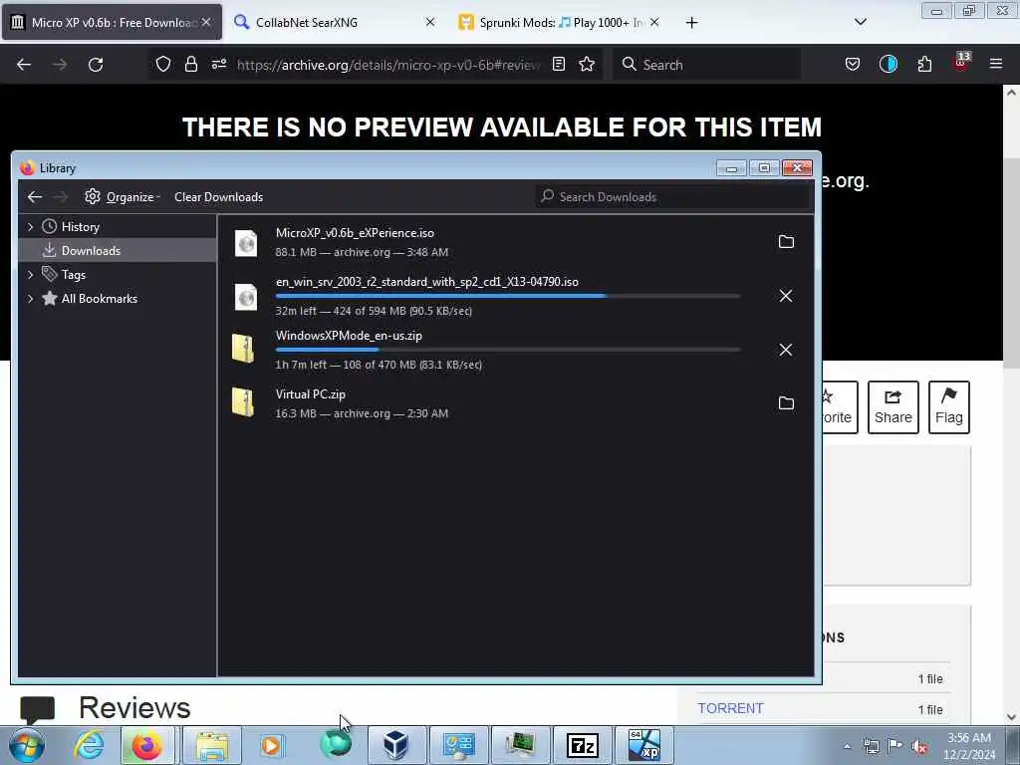Viewport: 1020px width, 765px height.
Task: Open the TORRENT download link
Action: click(x=730, y=708)
